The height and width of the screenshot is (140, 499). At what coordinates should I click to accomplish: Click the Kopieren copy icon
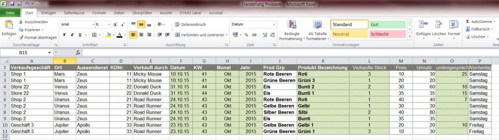point(21,30)
